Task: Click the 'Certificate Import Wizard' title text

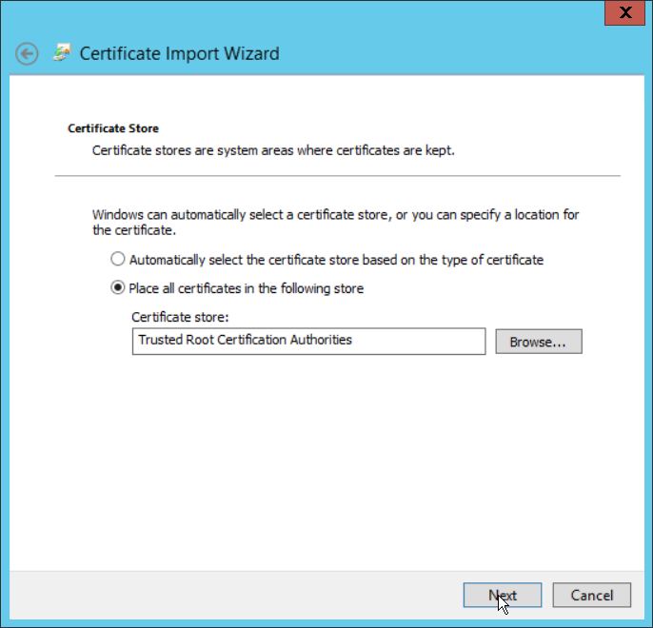Action: click(x=179, y=53)
